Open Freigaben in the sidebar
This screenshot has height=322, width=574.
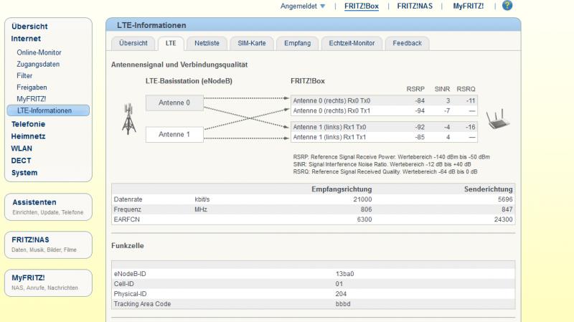tap(32, 87)
